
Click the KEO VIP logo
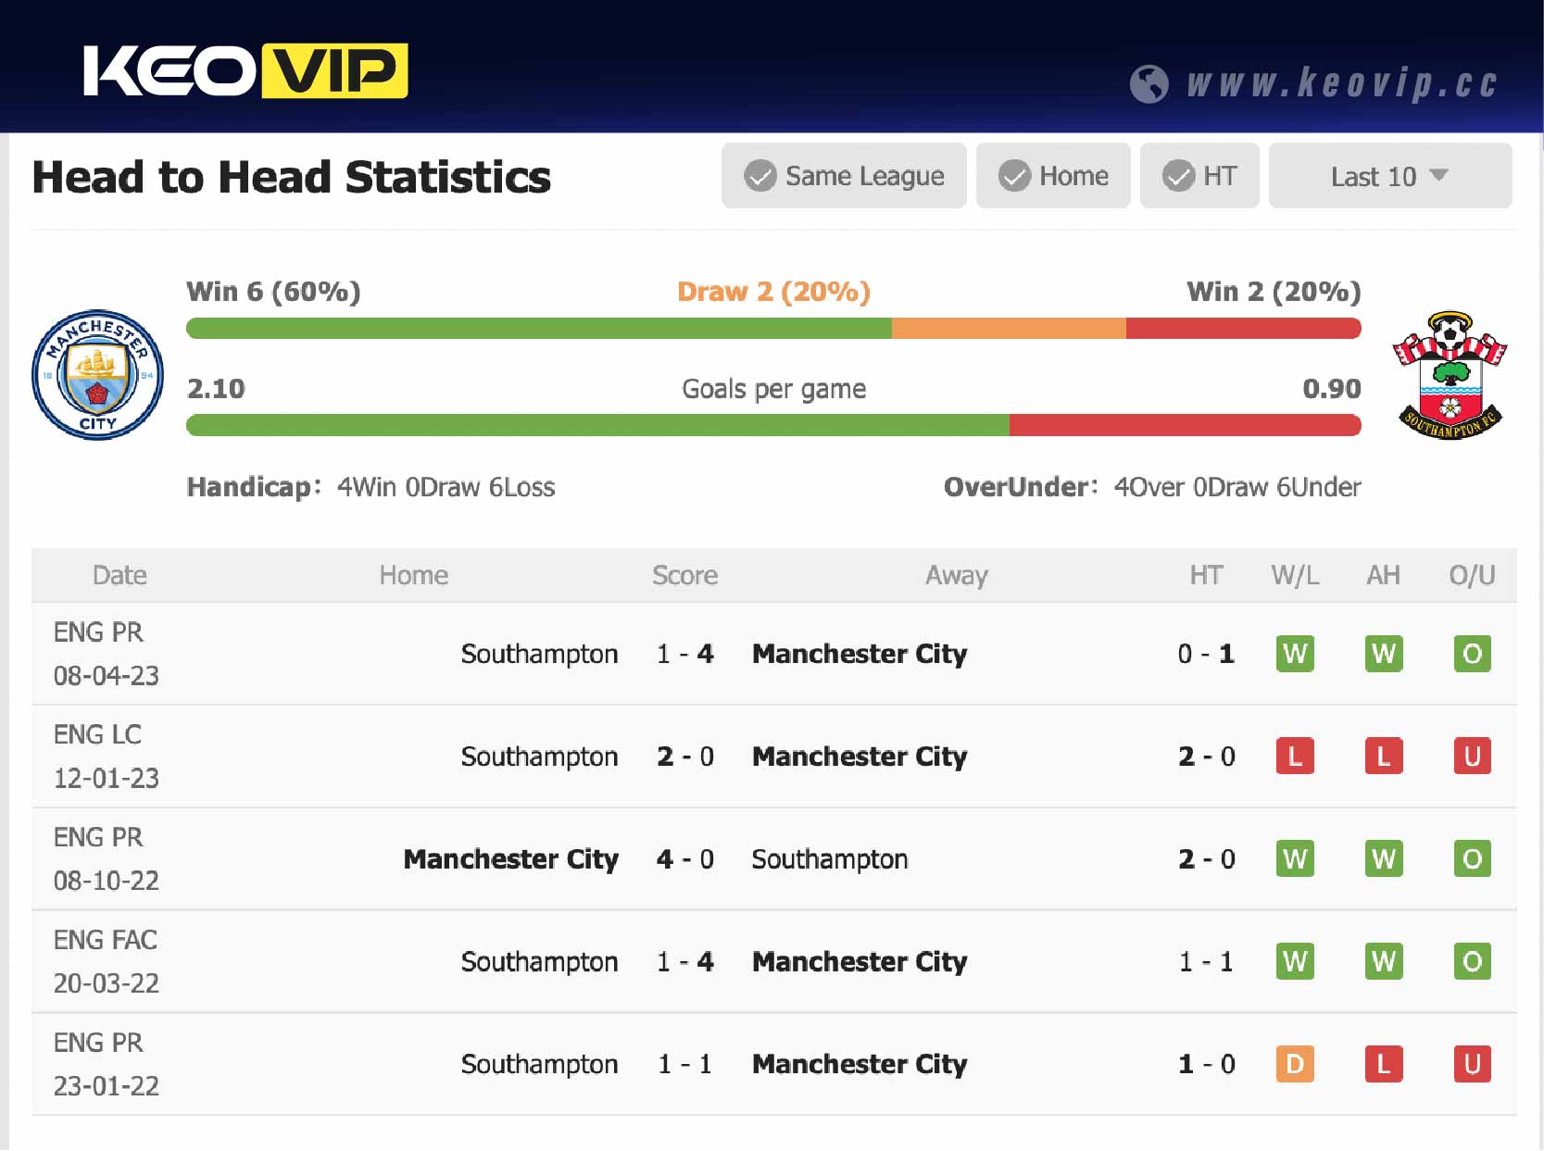pos(245,69)
